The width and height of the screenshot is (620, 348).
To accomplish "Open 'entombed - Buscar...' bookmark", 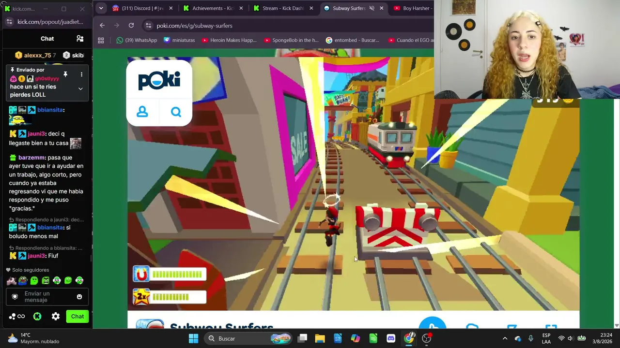I will [x=352, y=40].
